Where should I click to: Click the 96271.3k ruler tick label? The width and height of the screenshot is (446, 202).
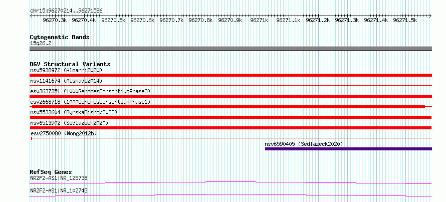pyautogui.click(x=347, y=20)
